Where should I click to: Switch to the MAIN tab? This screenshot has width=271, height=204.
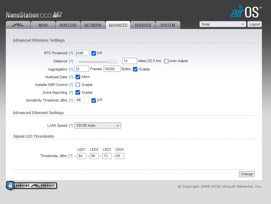(x=43, y=25)
